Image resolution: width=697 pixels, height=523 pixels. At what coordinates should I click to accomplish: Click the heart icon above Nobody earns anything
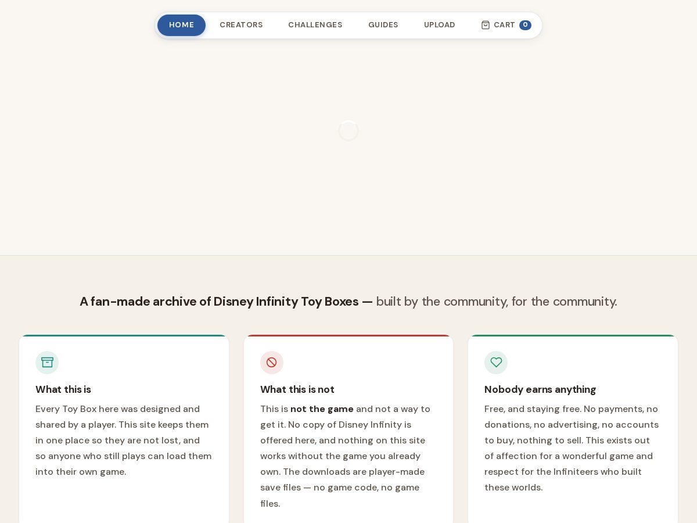pyautogui.click(x=496, y=363)
